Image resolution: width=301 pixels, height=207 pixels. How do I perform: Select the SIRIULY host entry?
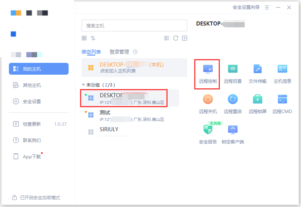point(130,131)
